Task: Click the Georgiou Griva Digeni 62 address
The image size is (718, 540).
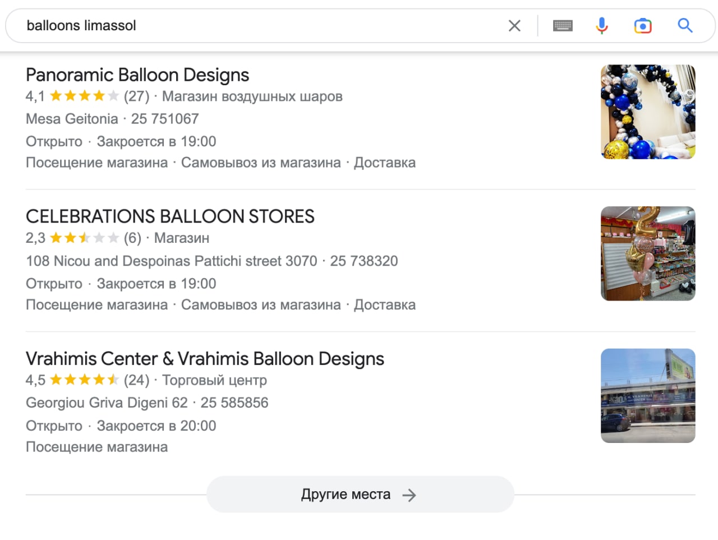Action: pyautogui.click(x=107, y=403)
